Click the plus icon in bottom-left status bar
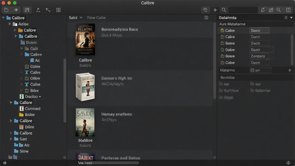The image size is (295, 166). tap(5, 163)
